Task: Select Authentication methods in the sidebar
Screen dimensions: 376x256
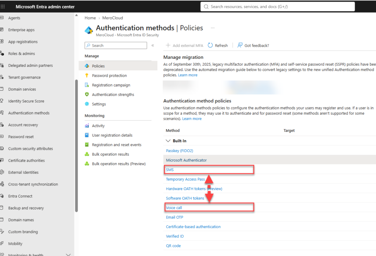Action: tap(29, 113)
